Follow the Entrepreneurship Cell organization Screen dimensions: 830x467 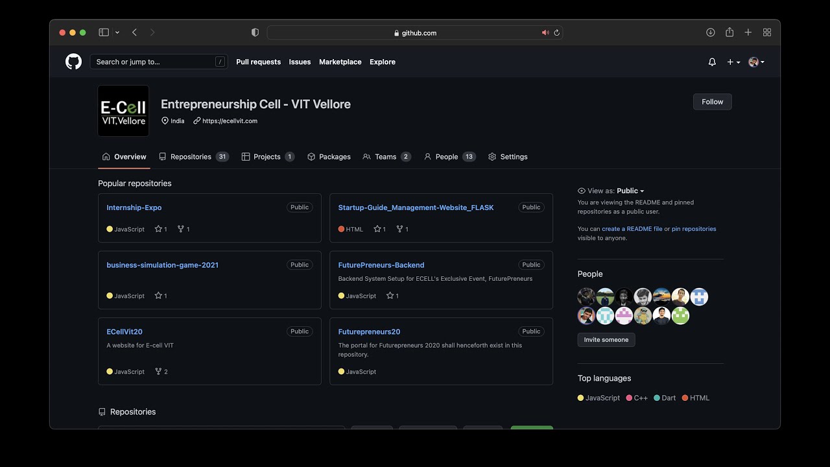click(x=712, y=102)
